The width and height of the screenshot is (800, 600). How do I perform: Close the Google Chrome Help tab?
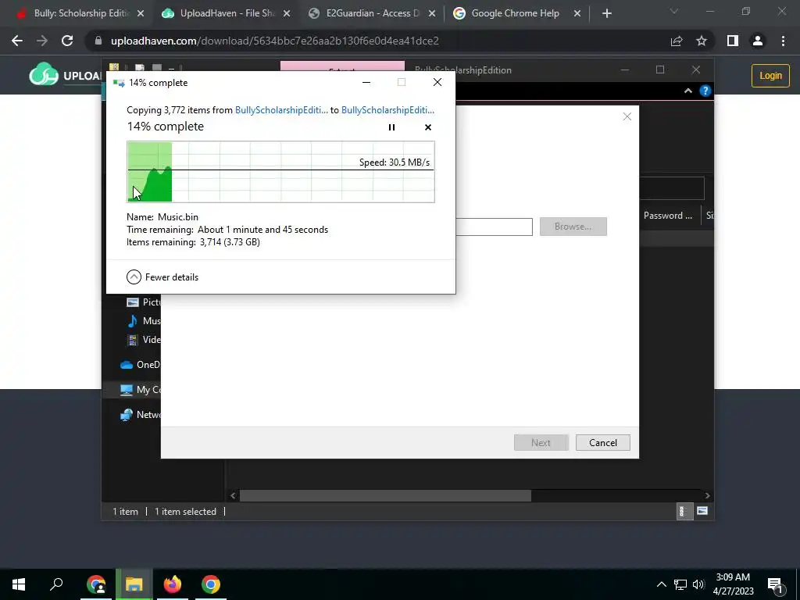(x=577, y=13)
